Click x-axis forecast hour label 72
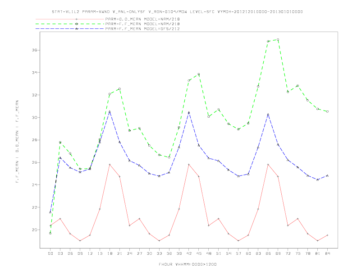The height and width of the screenshot is (276, 357). click(288, 253)
